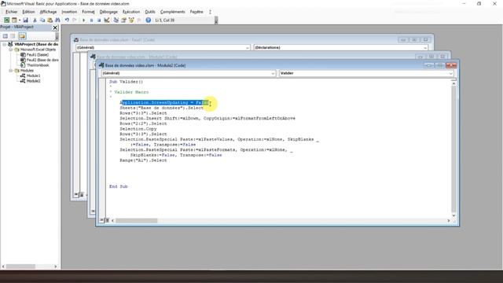Click the Toolbox icon in the toolbar
The width and height of the screenshot is (503, 283).
tap(139, 20)
